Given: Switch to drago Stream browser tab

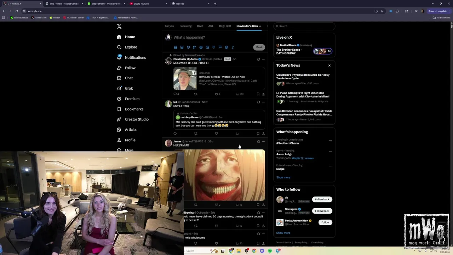Looking at the screenshot, I should (106, 4).
